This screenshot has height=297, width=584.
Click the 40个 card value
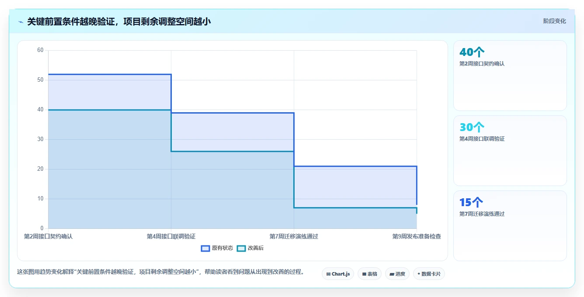[x=472, y=52]
